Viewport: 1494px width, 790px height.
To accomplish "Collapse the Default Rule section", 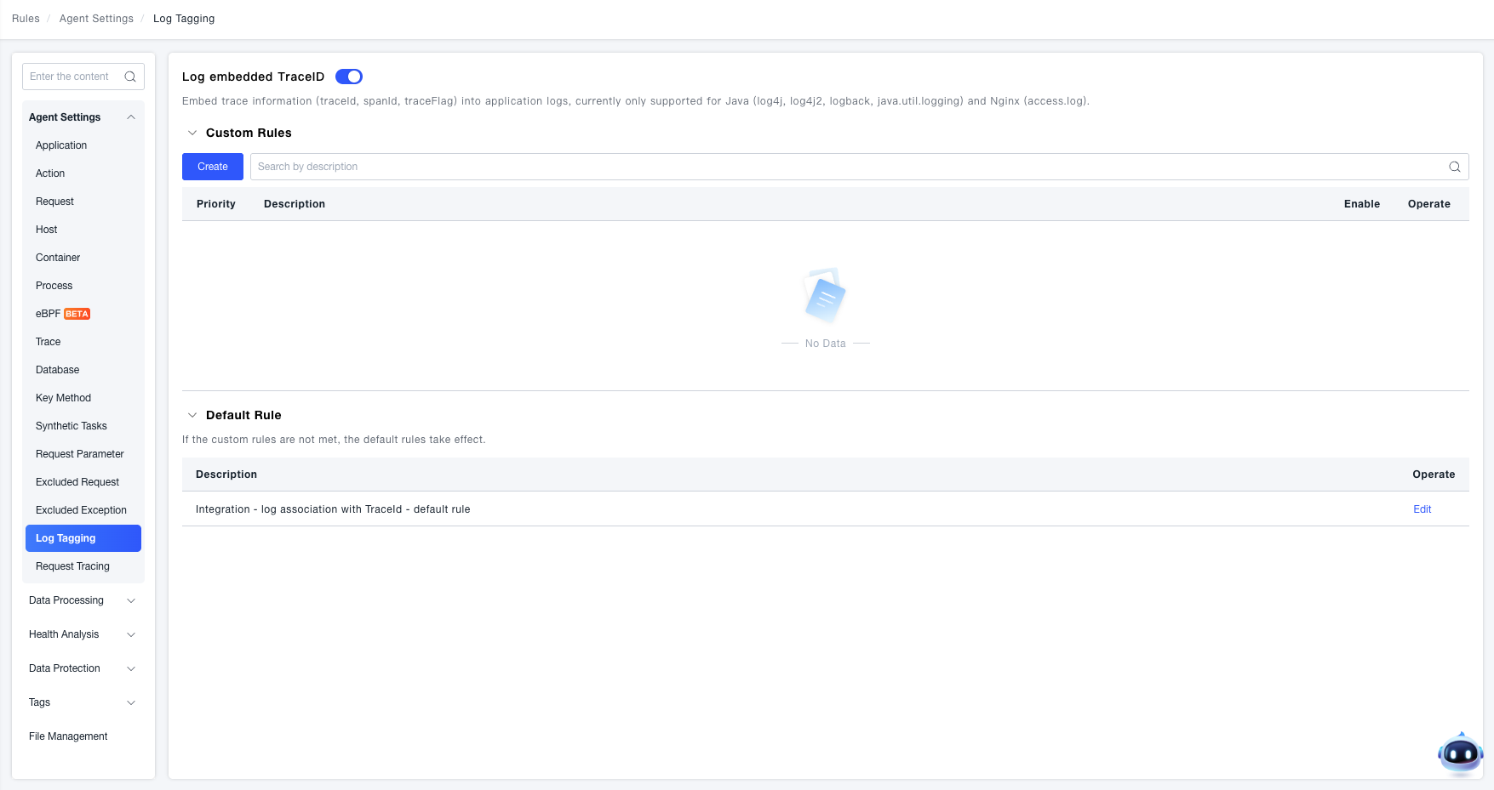I will tap(192, 415).
